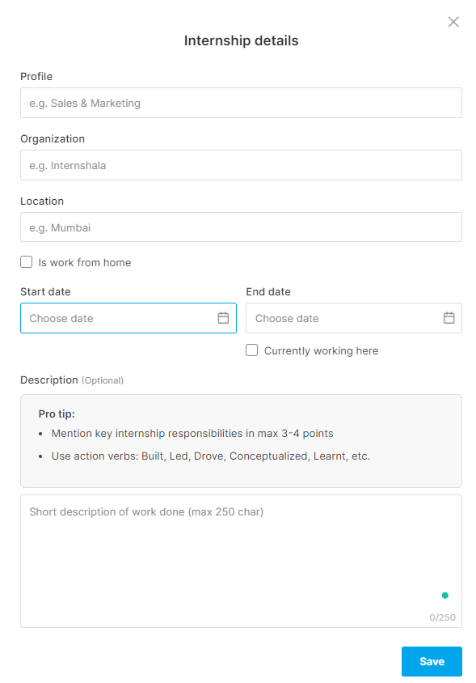Open the Start date calendar icon

coord(223,318)
